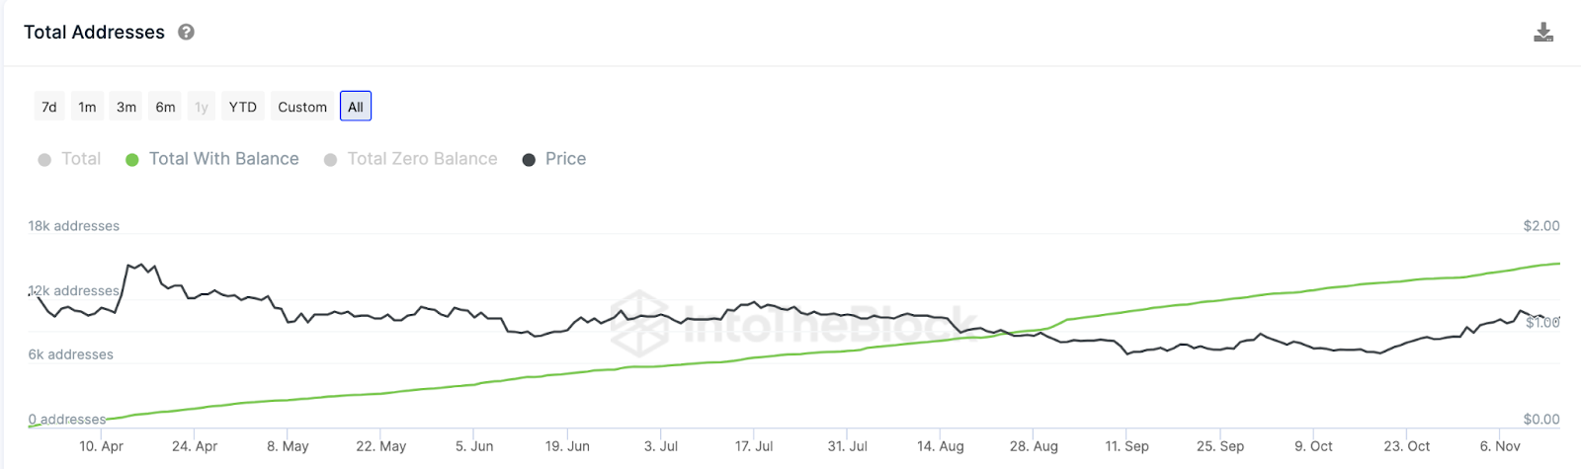Enable the Total Zero Balance series

point(422,159)
